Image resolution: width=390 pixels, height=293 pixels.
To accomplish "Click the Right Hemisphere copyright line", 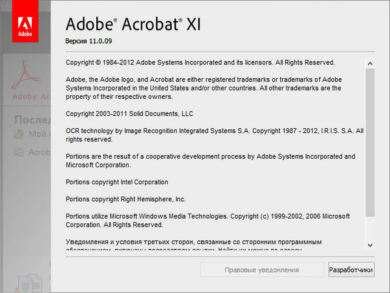I will click(126, 199).
